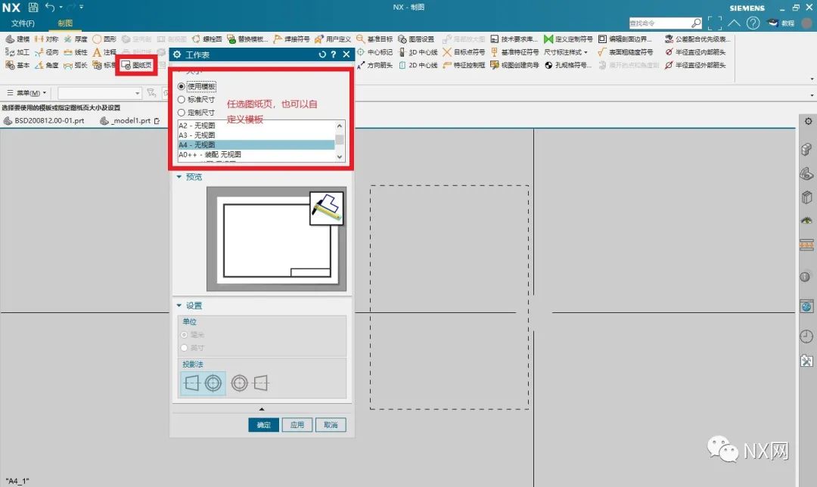
Task: Open 图层设置 layer settings
Action: point(416,39)
